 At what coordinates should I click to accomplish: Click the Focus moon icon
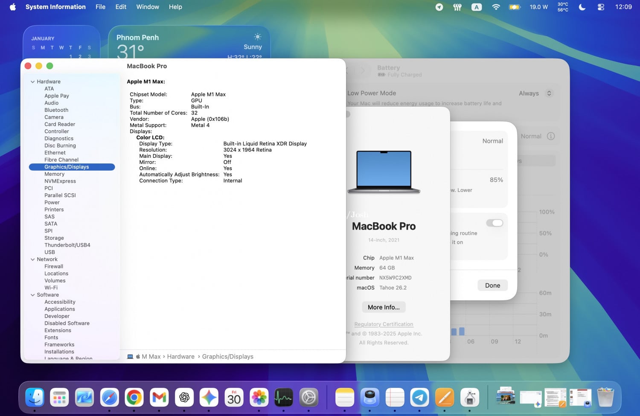pyautogui.click(x=582, y=7)
